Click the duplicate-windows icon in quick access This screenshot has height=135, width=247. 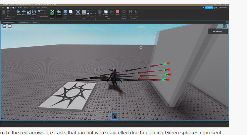[13, 7]
